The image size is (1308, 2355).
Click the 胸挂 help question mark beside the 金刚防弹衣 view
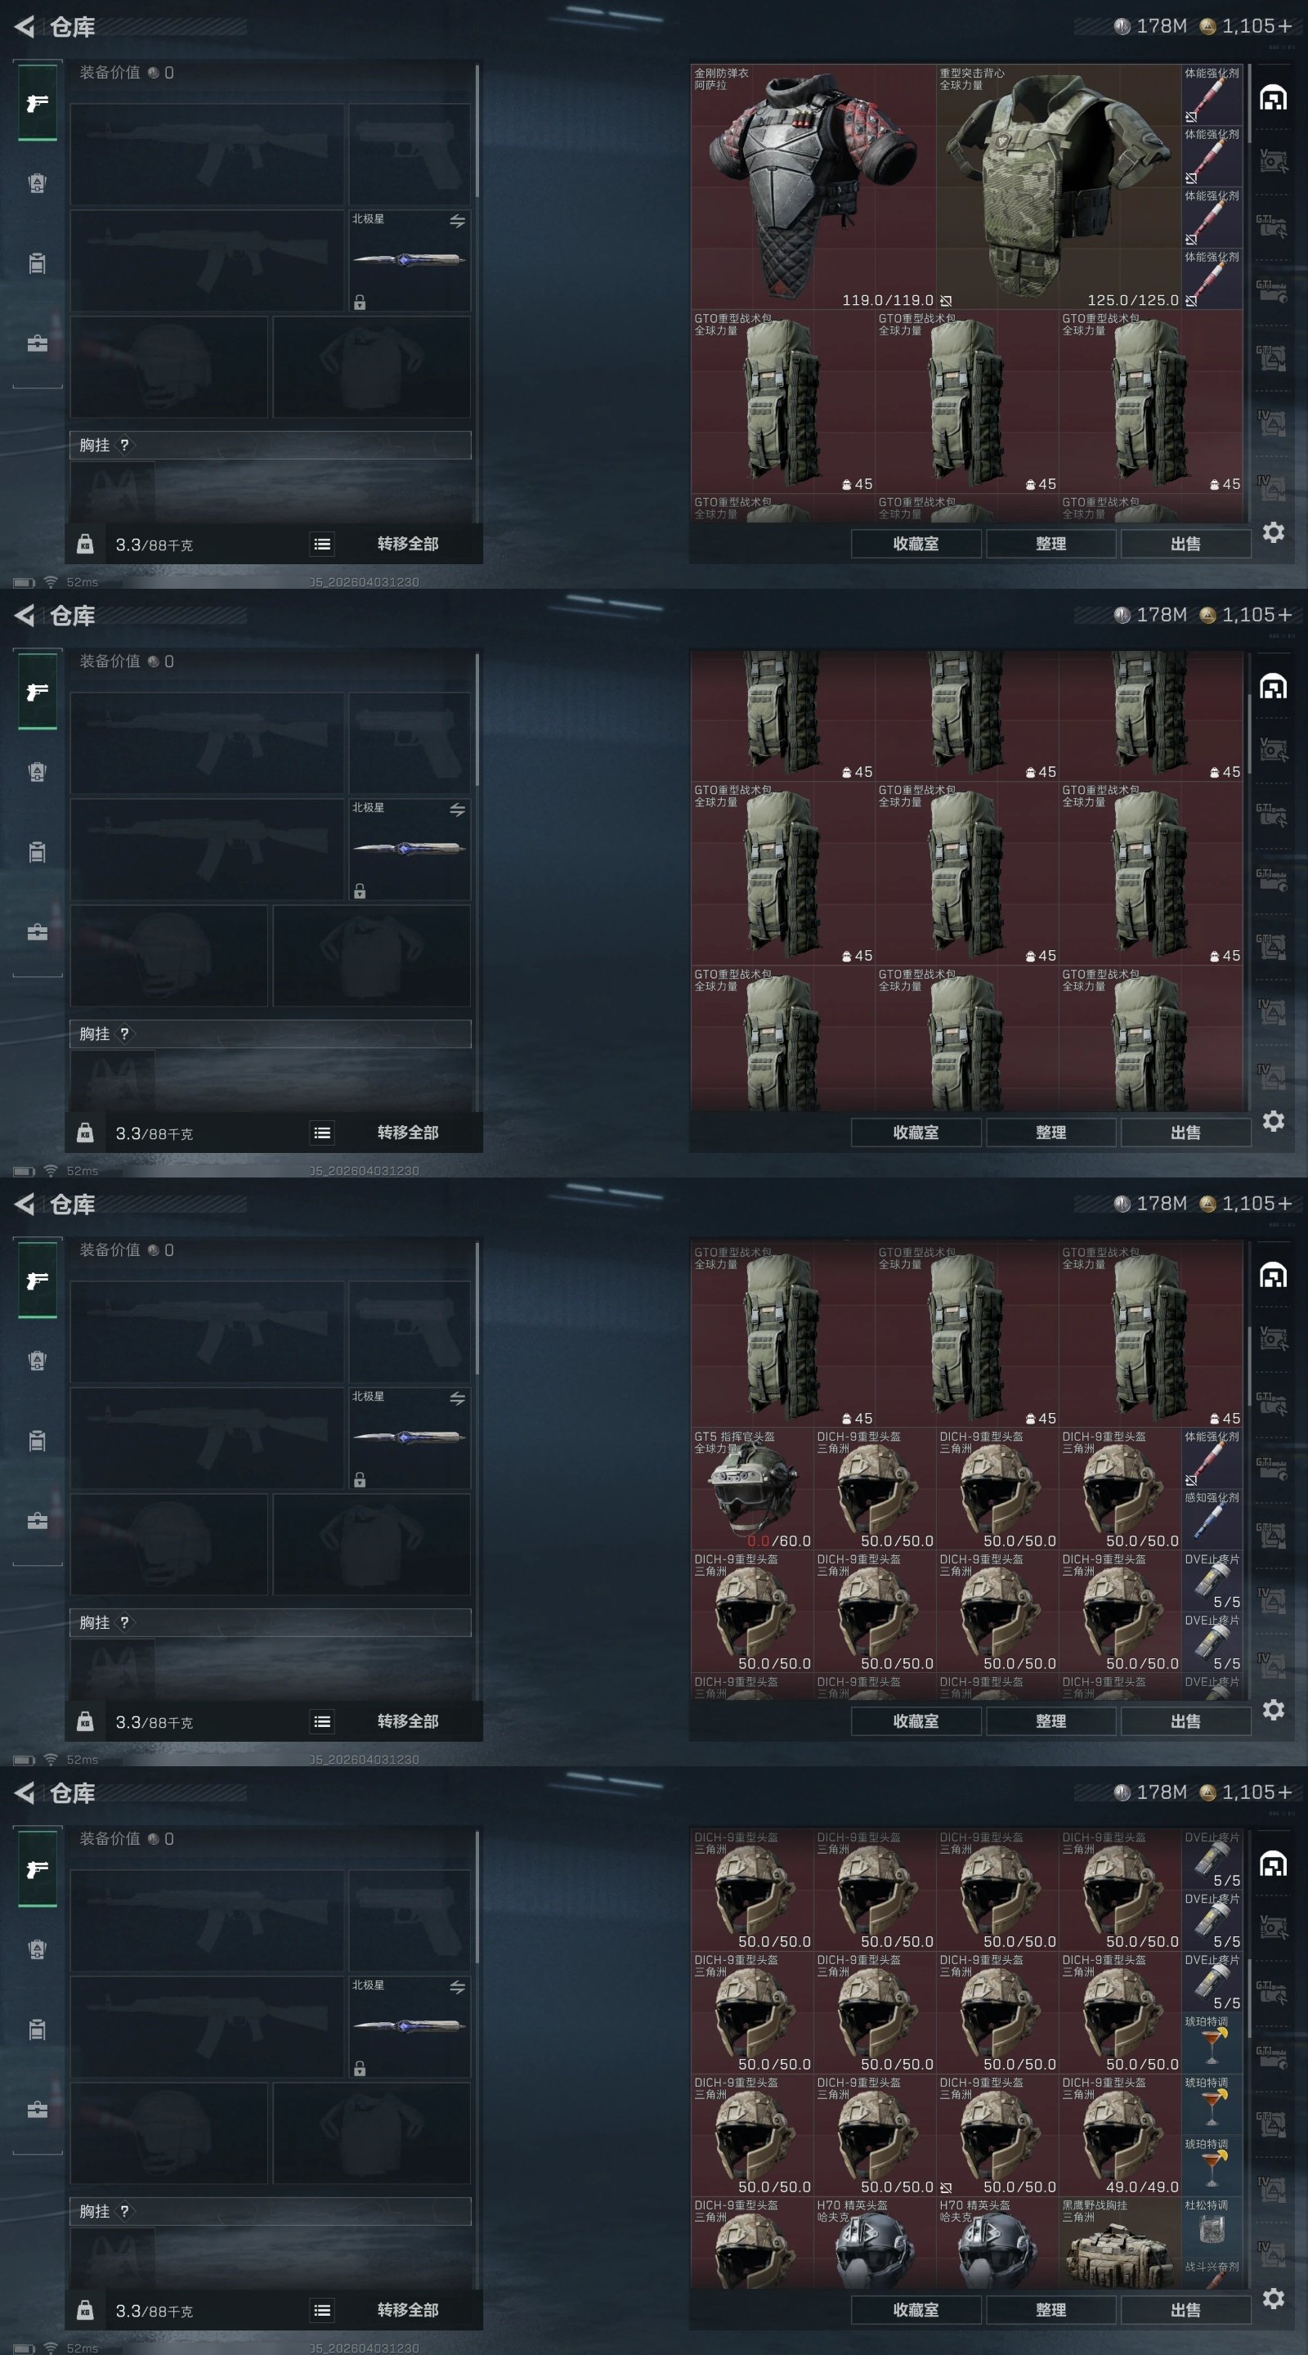124,445
